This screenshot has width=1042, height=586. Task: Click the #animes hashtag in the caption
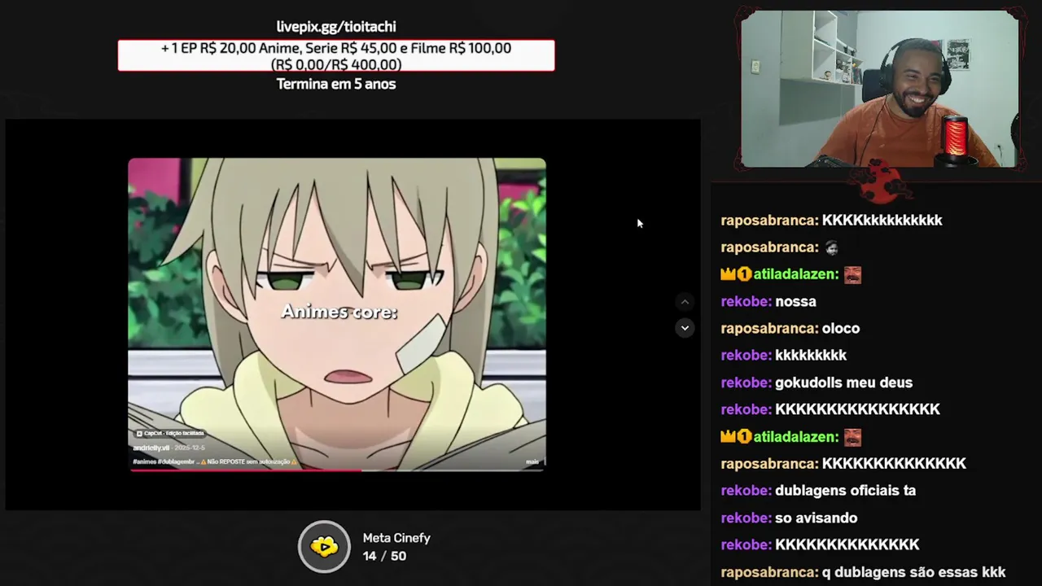click(x=144, y=461)
